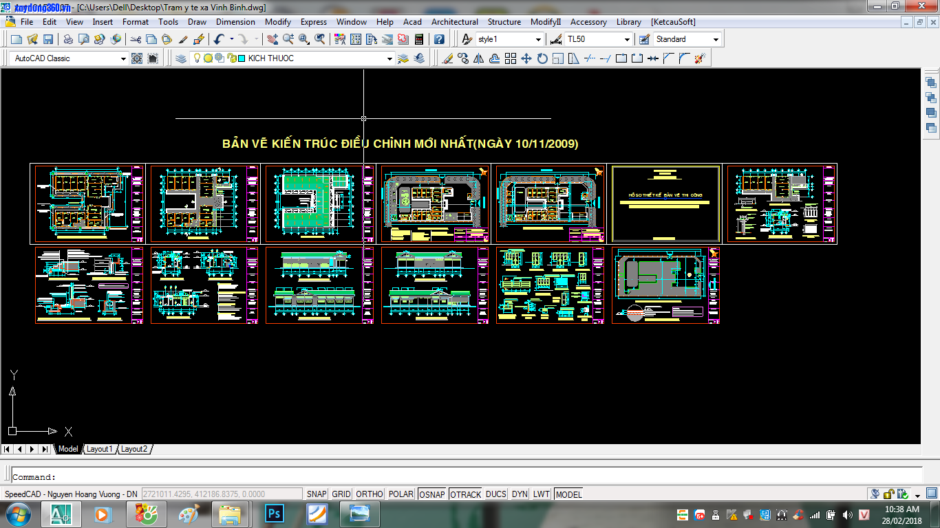Toggle DUCS in status bar
Viewport: 940px width, 528px height.
coord(496,494)
